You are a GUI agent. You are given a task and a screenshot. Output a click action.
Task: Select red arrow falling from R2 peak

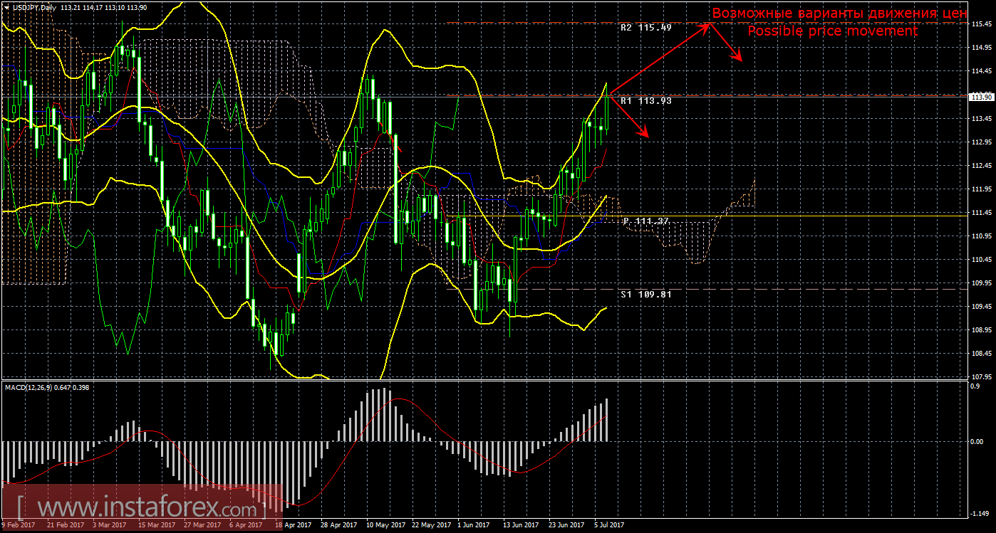[x=727, y=44]
